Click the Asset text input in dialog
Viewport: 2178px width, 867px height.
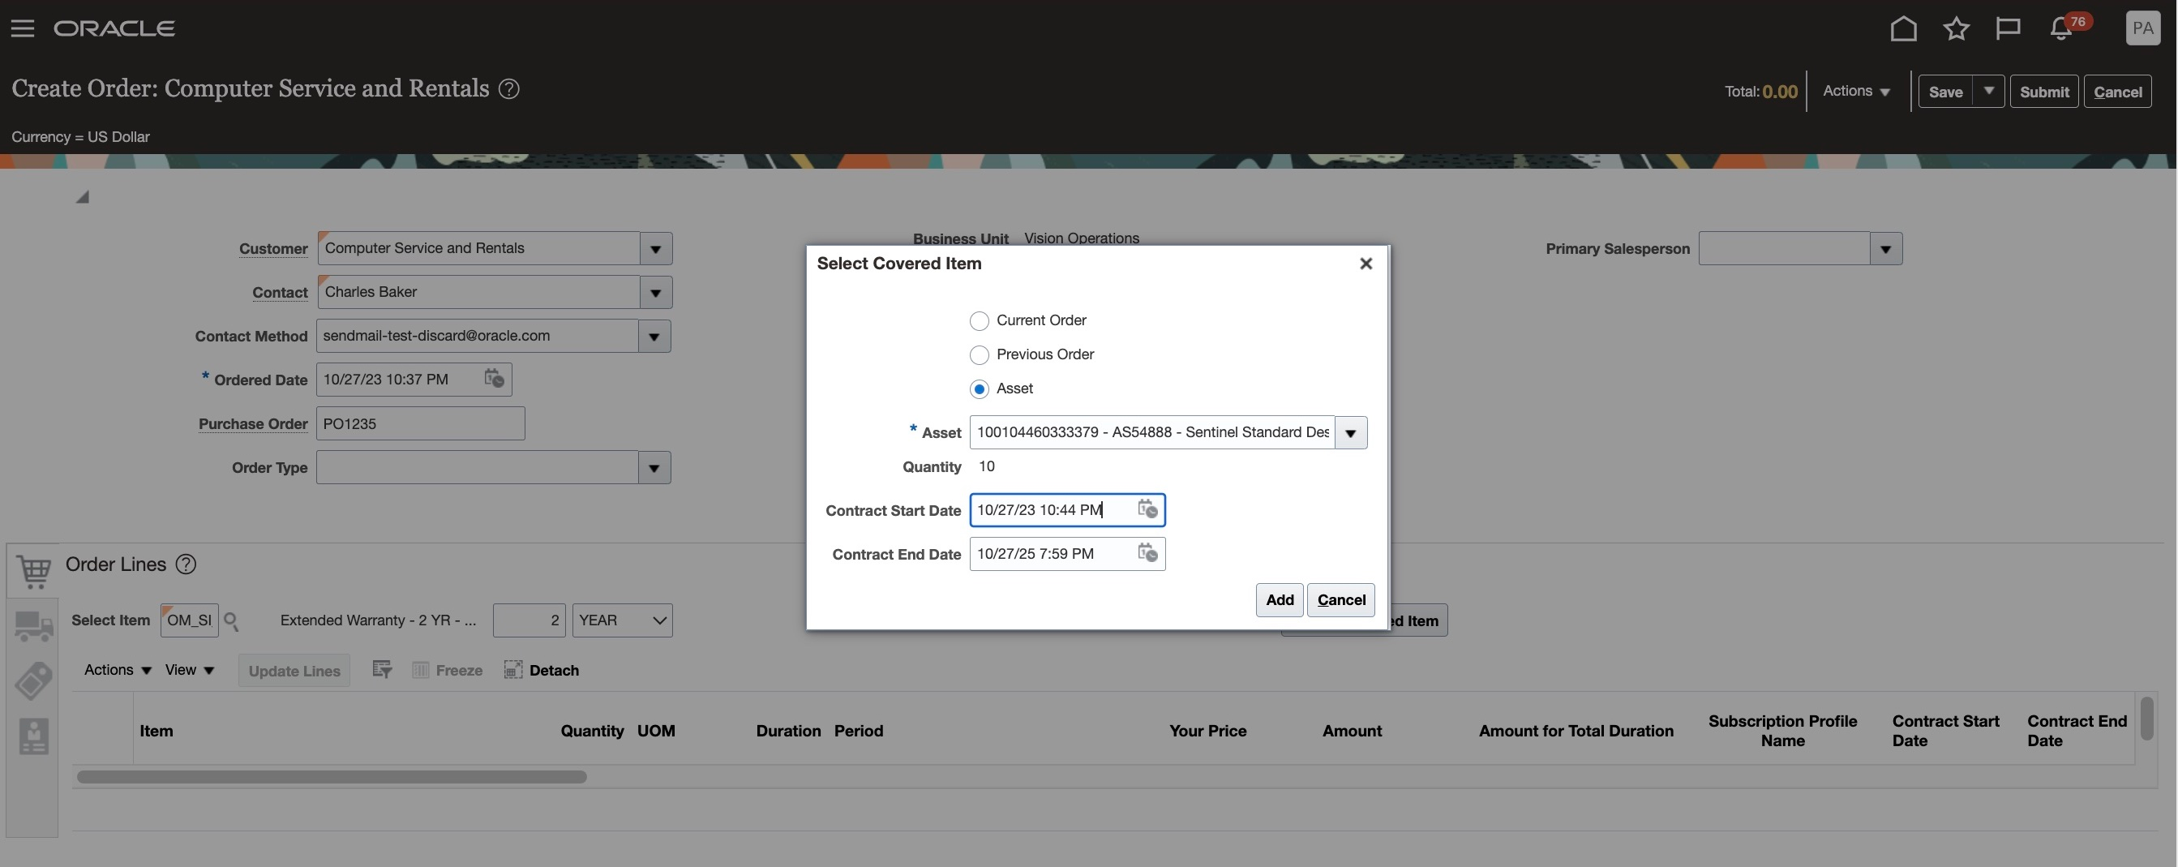coord(1152,433)
